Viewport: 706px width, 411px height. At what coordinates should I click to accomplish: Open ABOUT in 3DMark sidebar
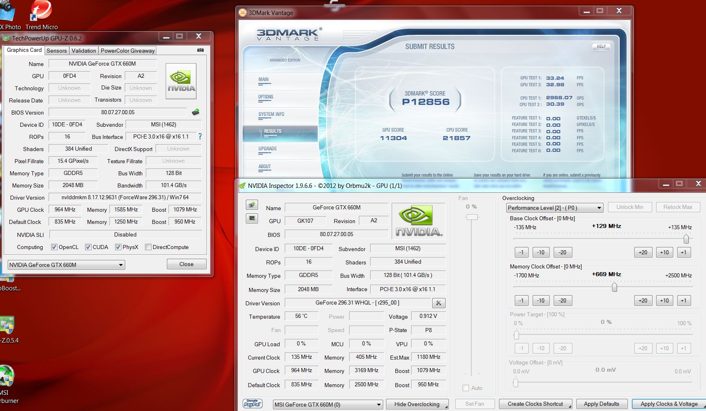click(x=264, y=166)
